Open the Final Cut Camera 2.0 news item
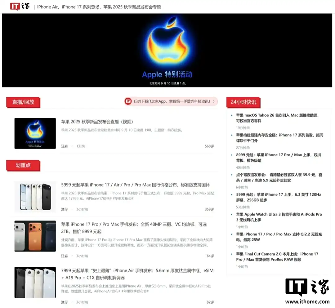 277,257
